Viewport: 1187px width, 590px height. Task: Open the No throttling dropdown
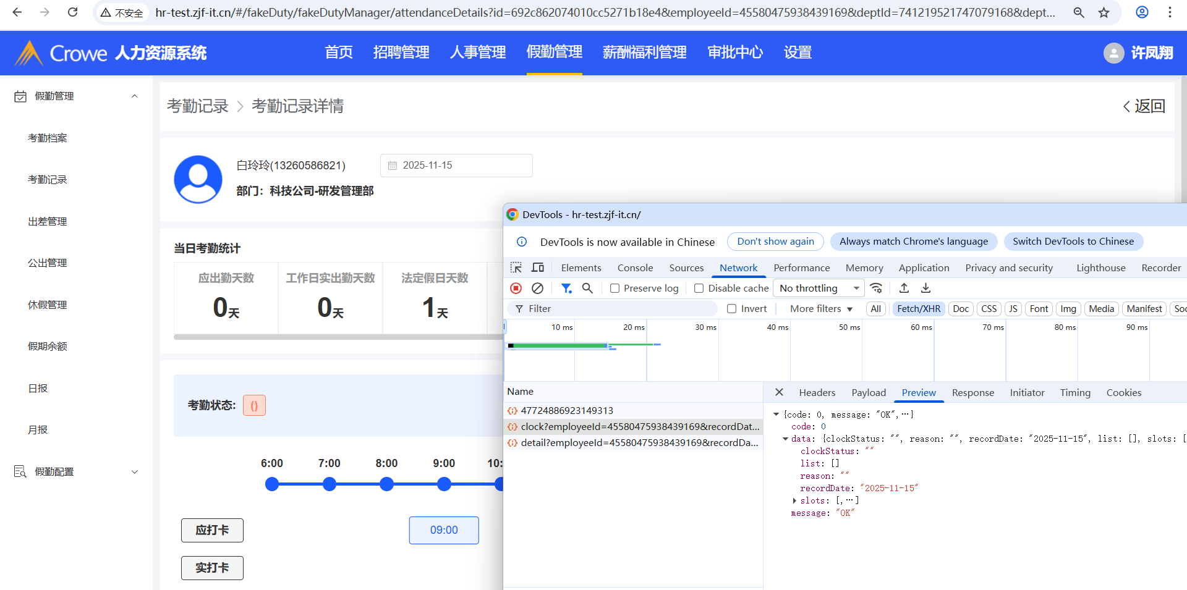tap(819, 289)
